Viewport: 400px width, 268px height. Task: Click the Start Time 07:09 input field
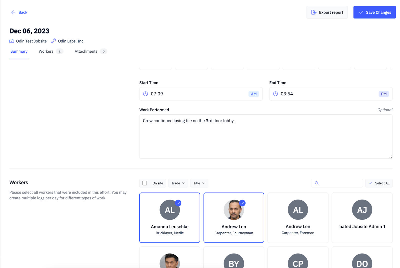coord(201,94)
